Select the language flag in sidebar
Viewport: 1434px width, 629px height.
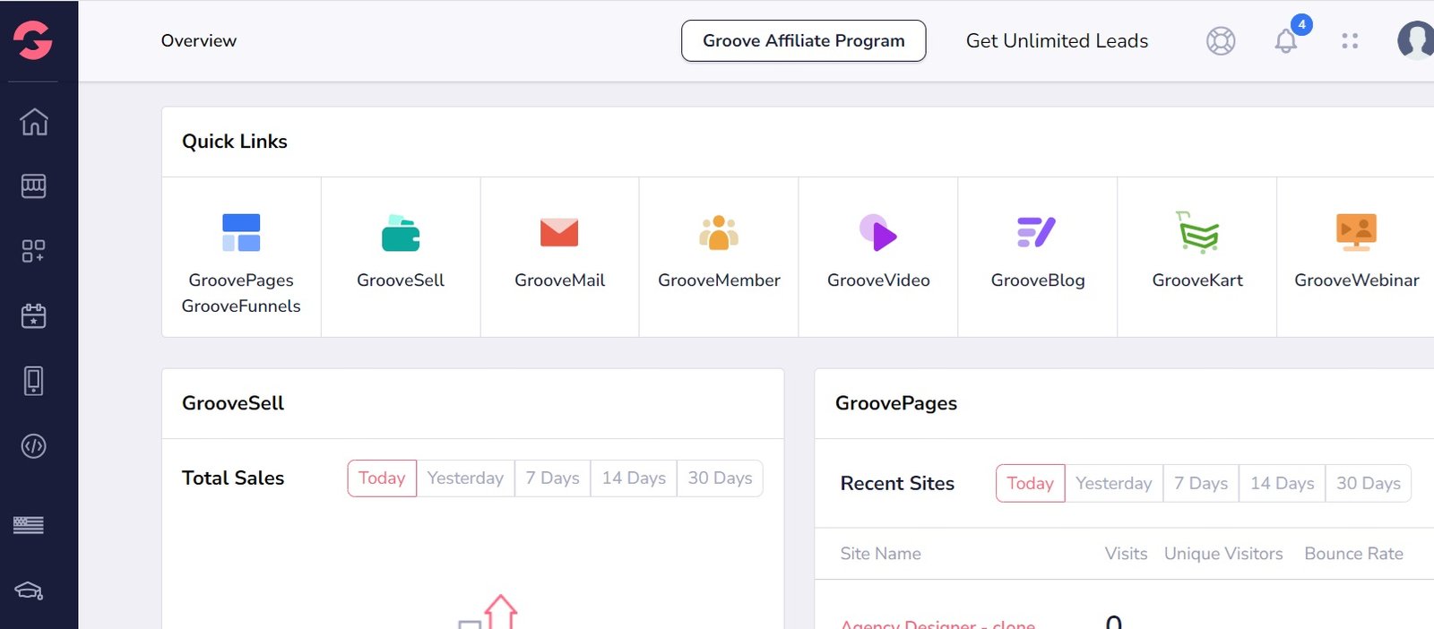pos(29,525)
